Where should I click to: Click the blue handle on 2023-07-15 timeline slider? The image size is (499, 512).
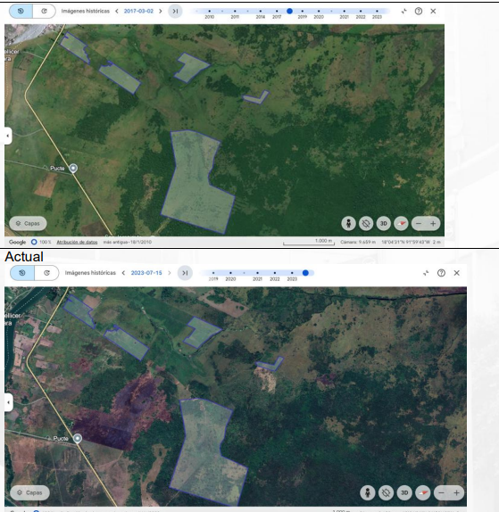coord(305,273)
